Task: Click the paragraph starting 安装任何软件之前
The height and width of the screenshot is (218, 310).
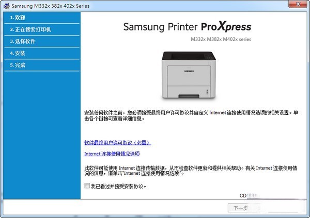Action: coord(191,115)
